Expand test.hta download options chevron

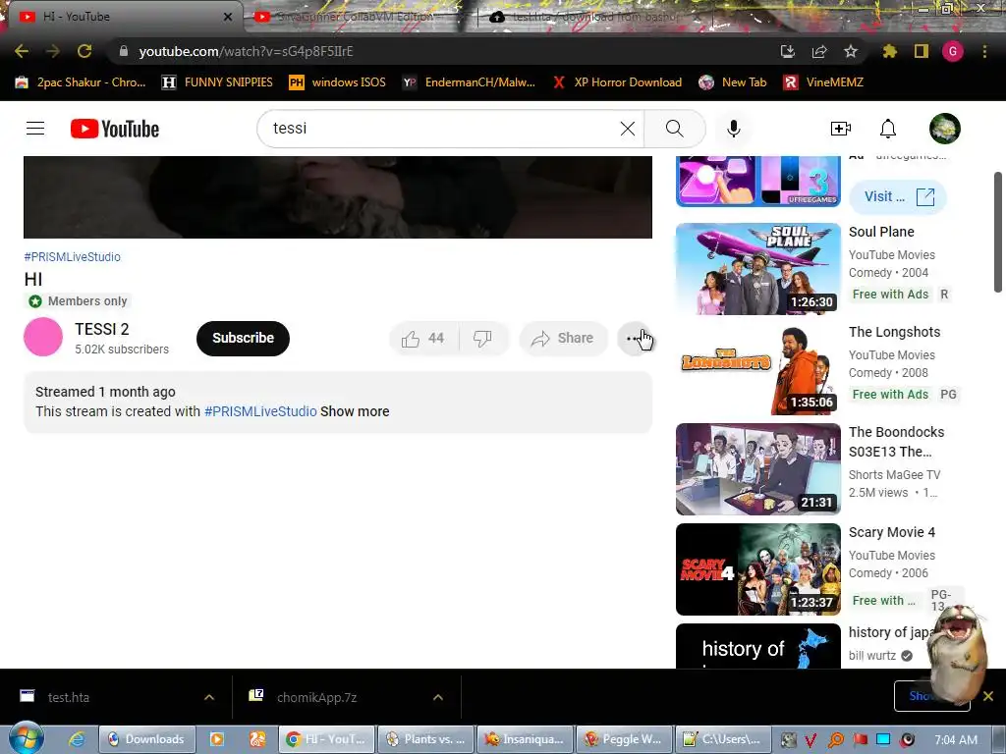click(x=209, y=697)
